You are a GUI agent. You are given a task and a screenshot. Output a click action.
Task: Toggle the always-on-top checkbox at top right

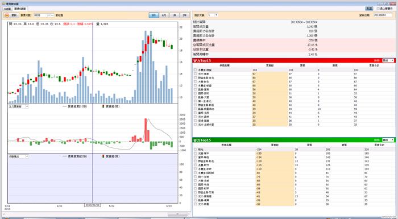pos(378,9)
